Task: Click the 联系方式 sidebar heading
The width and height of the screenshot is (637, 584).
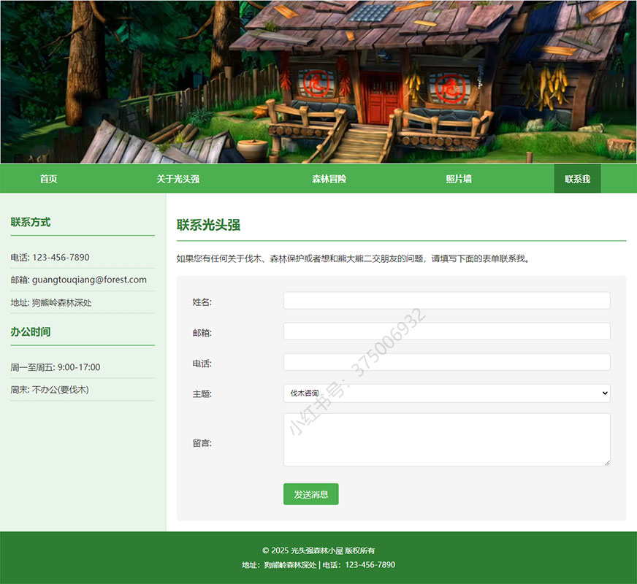Action: point(31,222)
